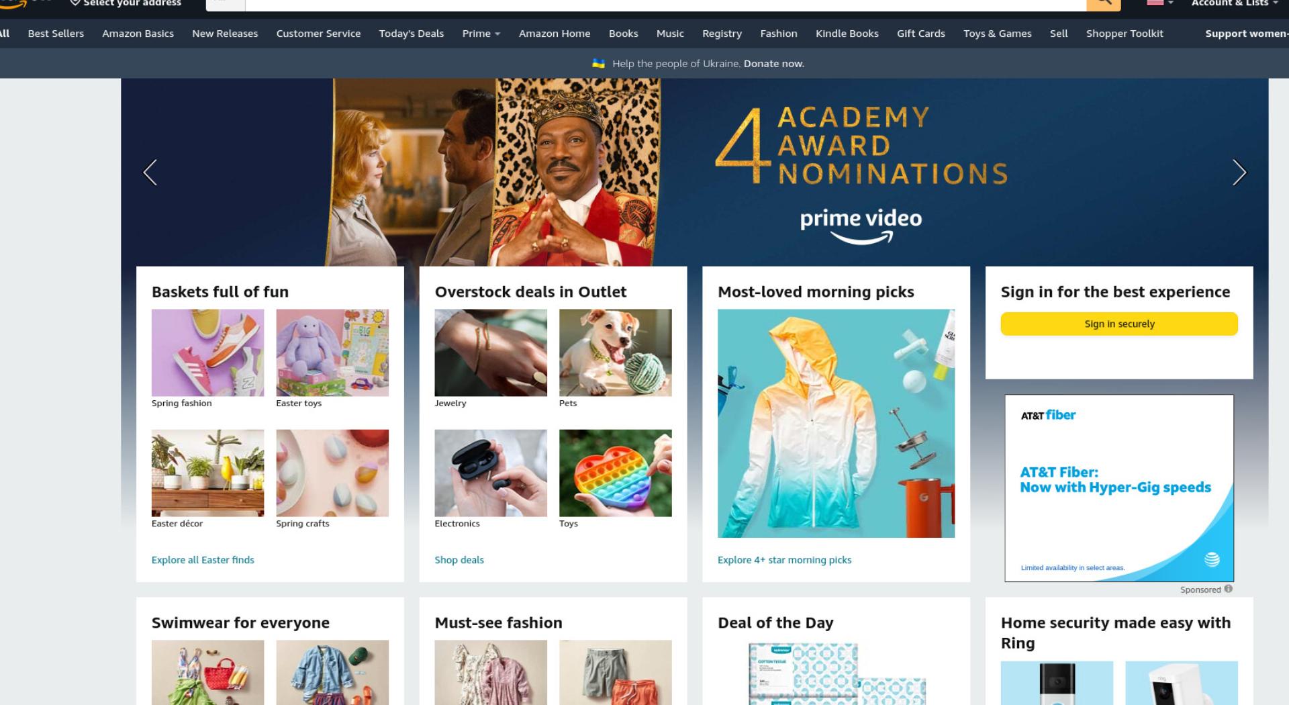Expand Account & Lists dropdown
Image resolution: width=1289 pixels, height=705 pixels.
pyautogui.click(x=1234, y=3)
